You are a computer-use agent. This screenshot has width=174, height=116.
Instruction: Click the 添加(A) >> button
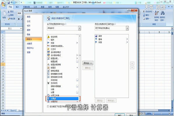[x=88, y=63]
